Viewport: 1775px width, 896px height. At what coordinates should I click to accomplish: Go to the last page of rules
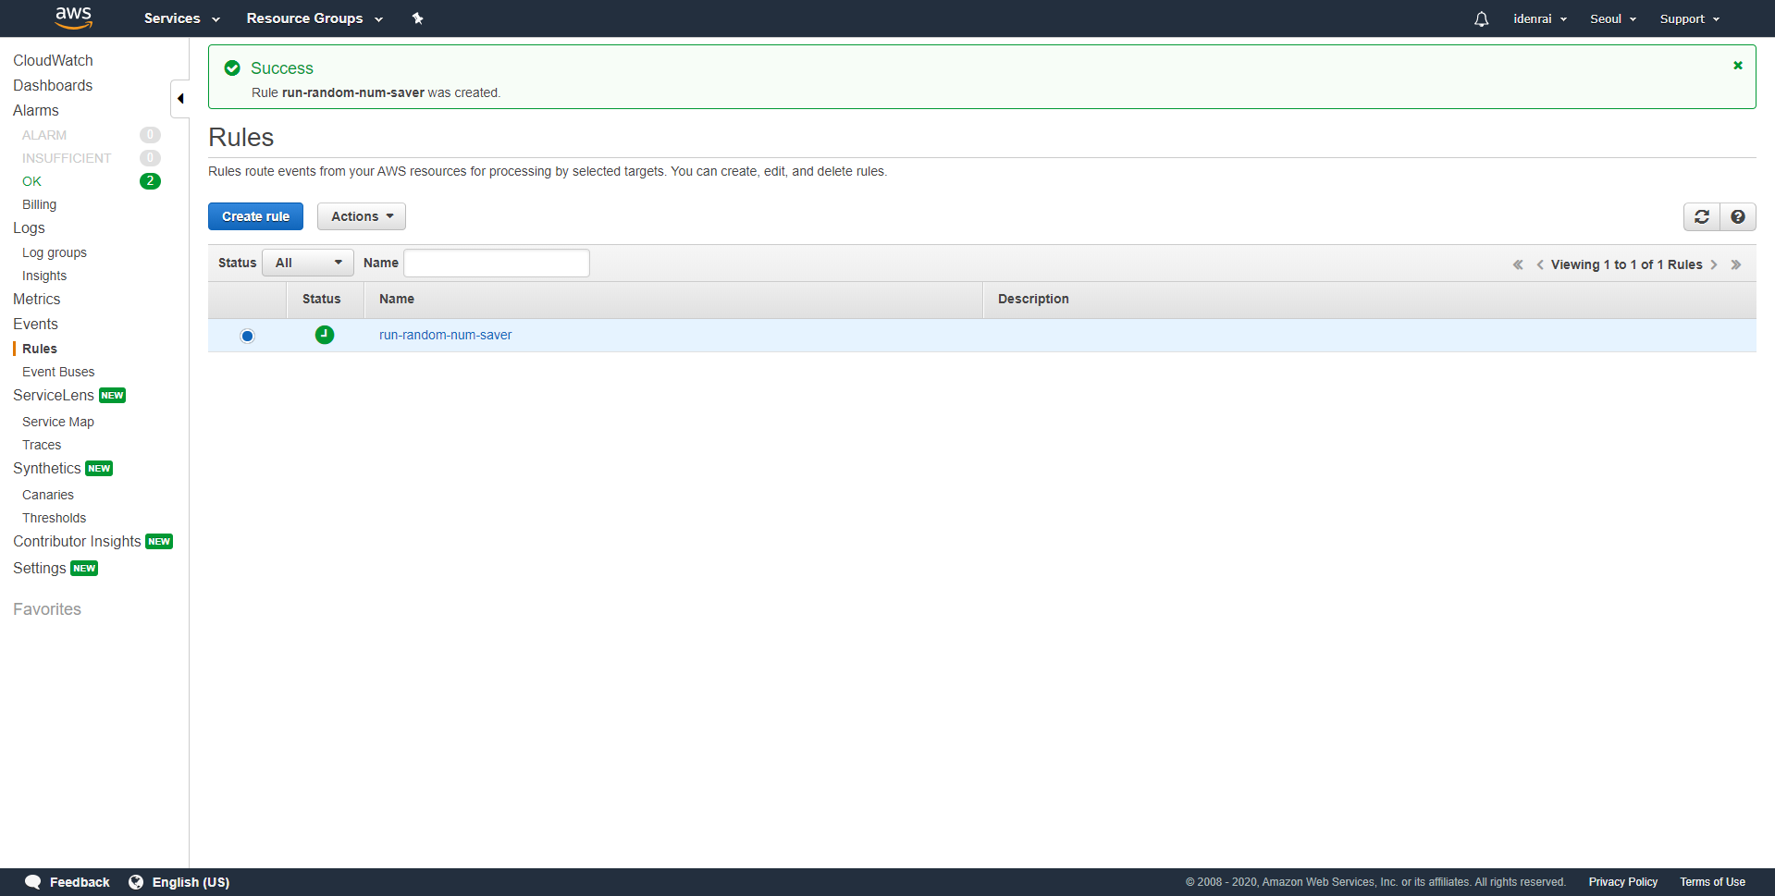point(1736,264)
